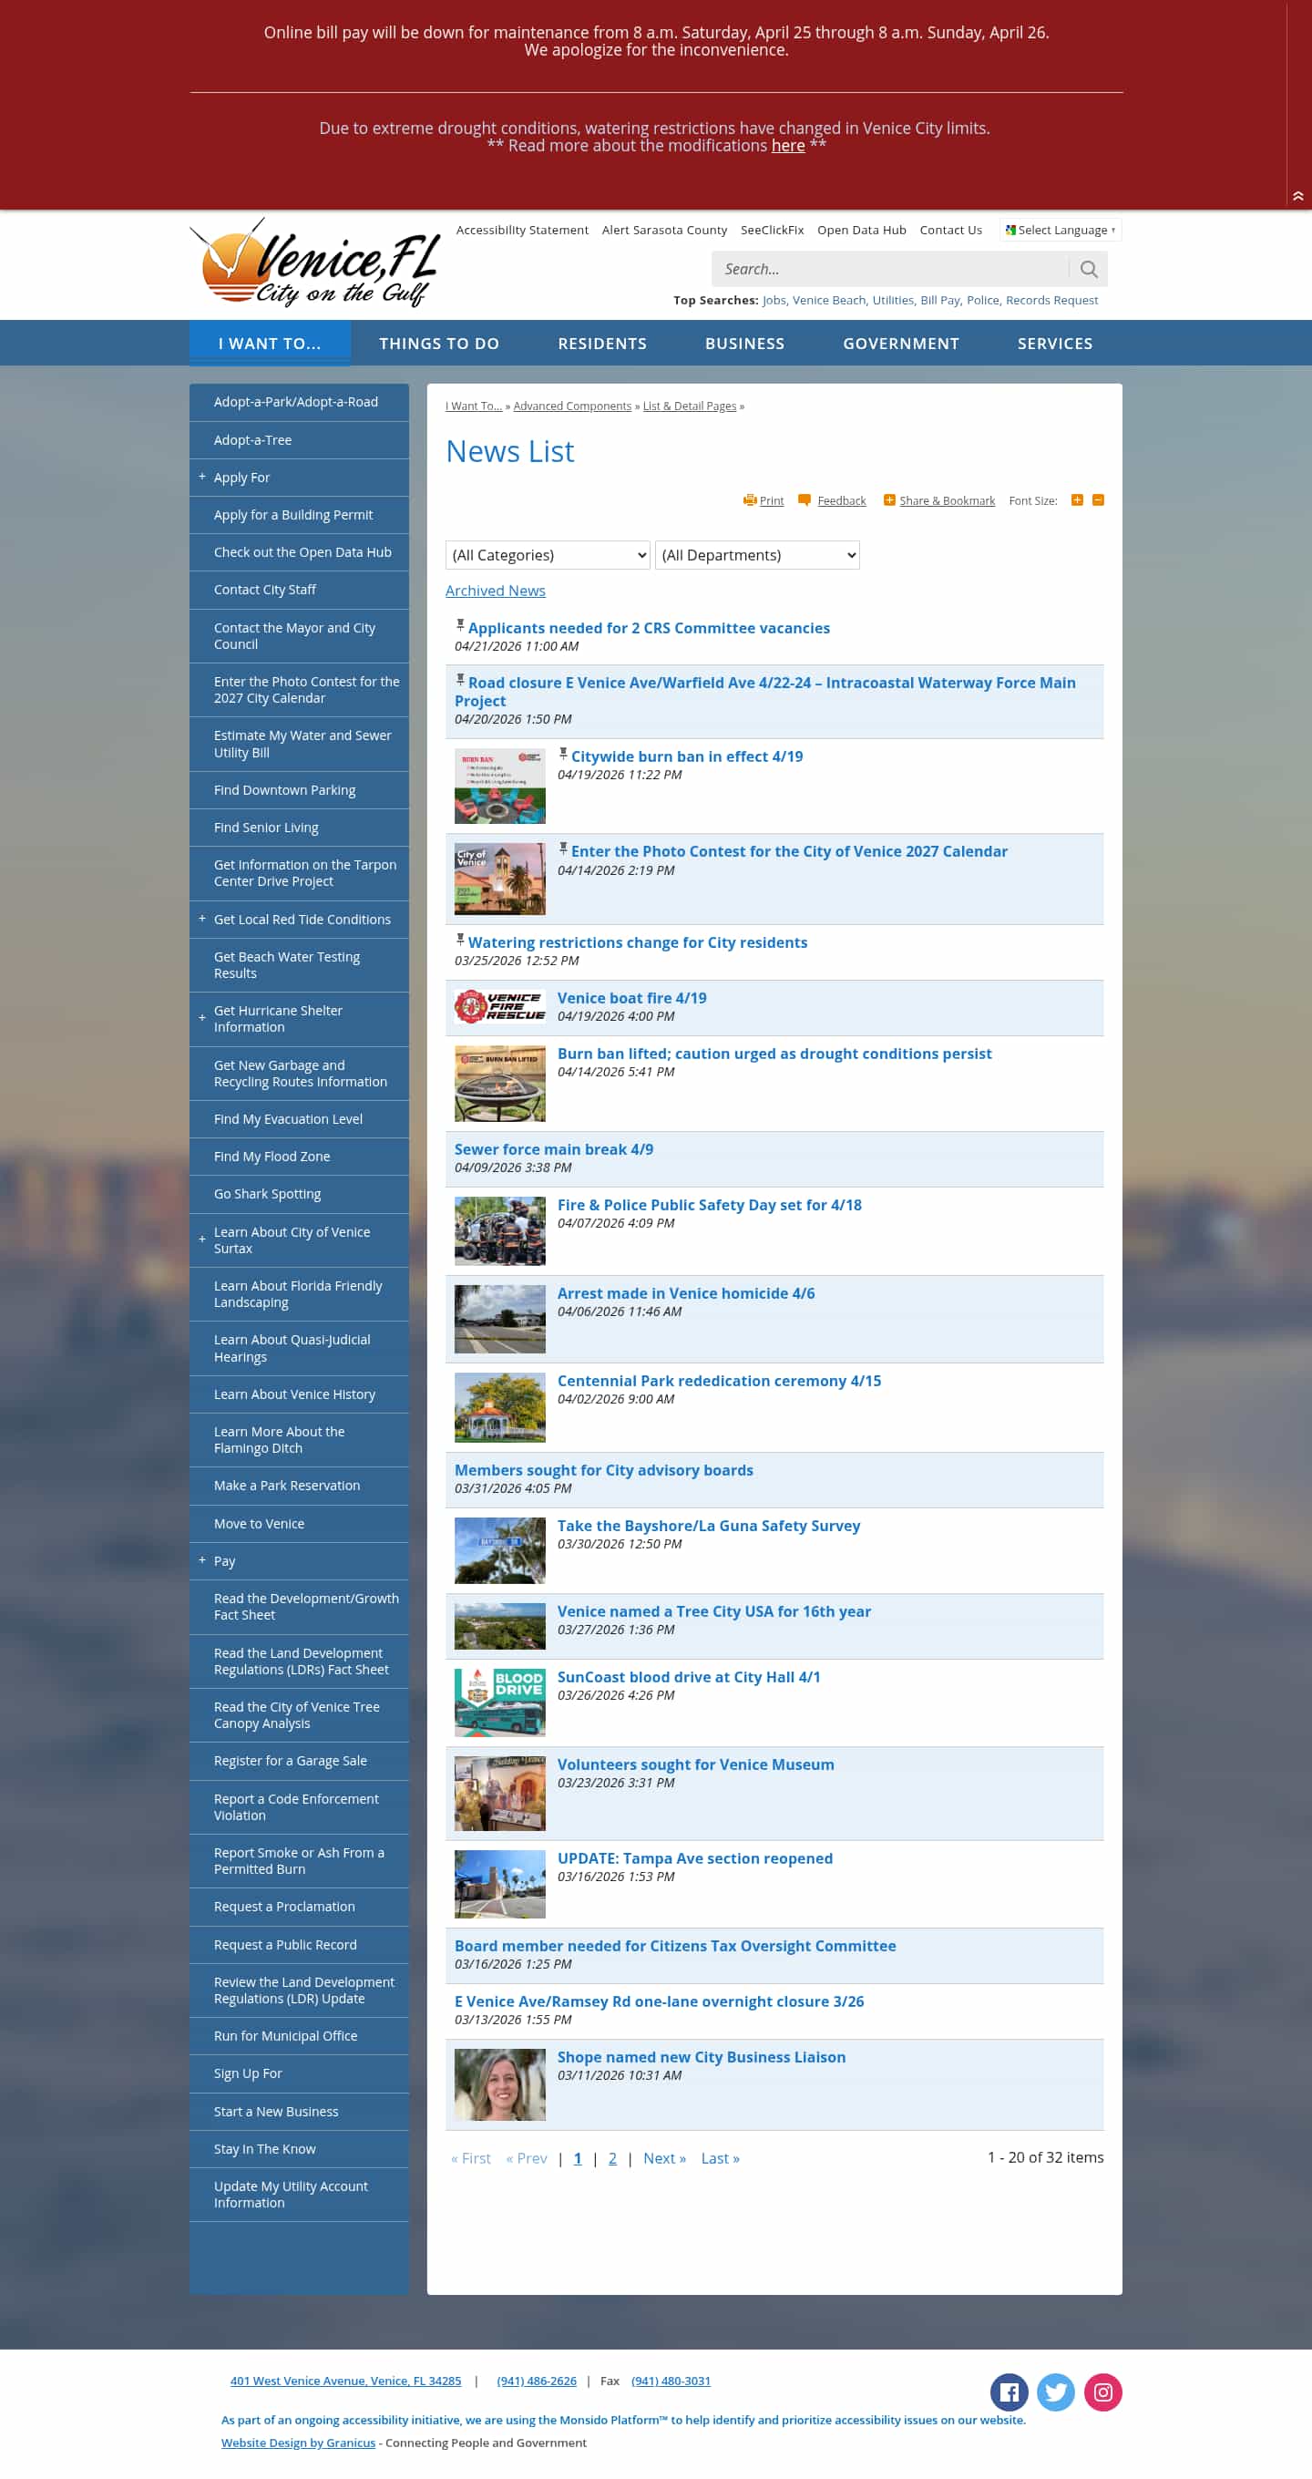Open the Blood Drive thumbnail image
This screenshot has width=1312, height=2479.
(x=499, y=1702)
